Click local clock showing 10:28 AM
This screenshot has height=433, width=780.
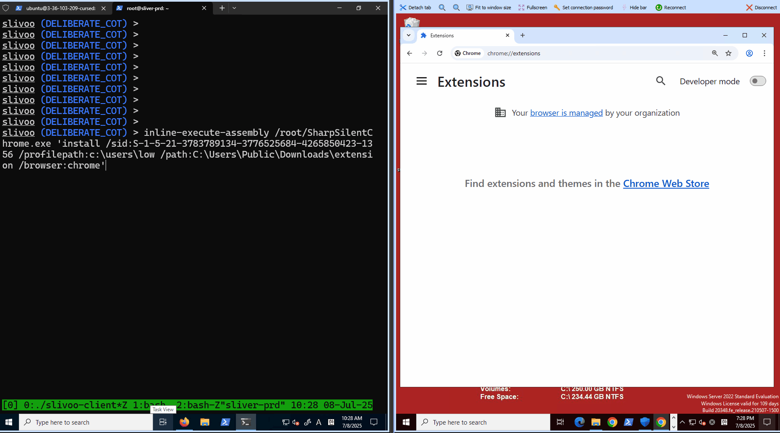352,422
